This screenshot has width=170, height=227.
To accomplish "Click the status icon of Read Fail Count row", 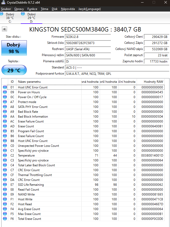I will 5,190.
